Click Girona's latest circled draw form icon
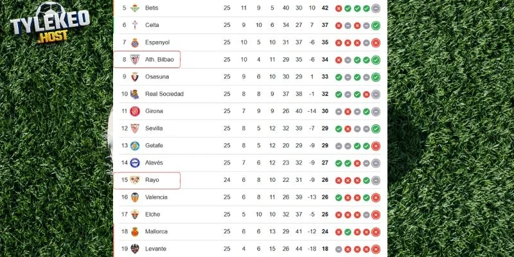Screen dimensions: 514x257 click(x=376, y=111)
